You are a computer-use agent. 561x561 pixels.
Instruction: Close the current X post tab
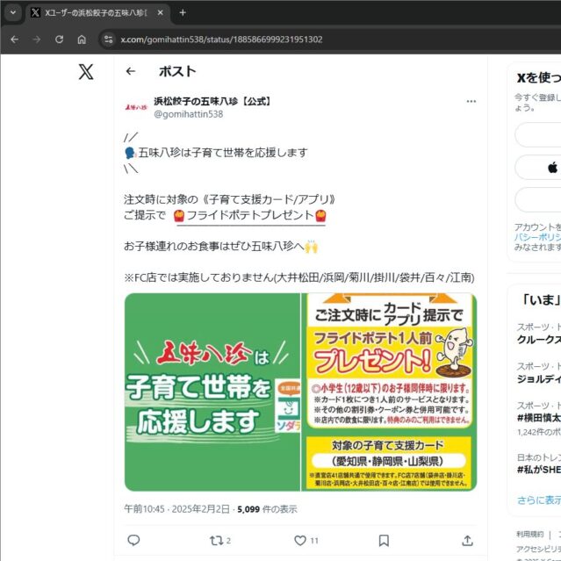tap(160, 13)
